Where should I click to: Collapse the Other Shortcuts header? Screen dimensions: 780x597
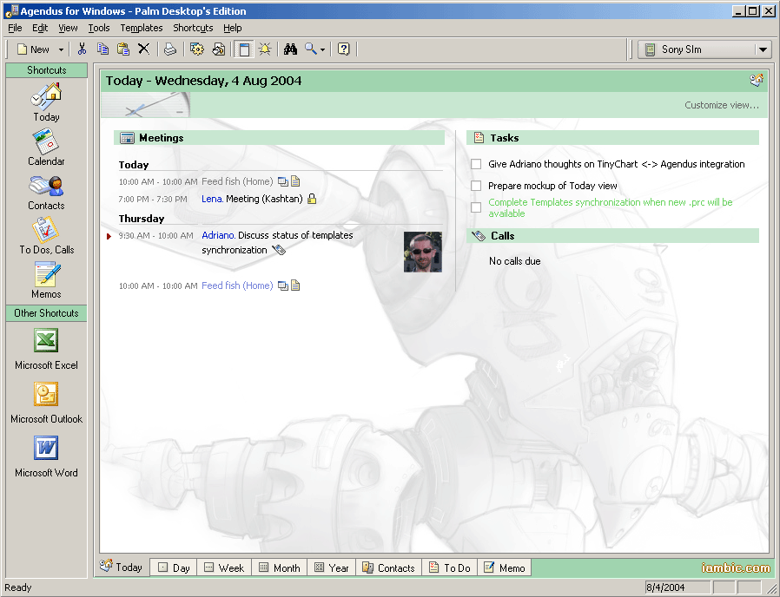pyautogui.click(x=47, y=313)
